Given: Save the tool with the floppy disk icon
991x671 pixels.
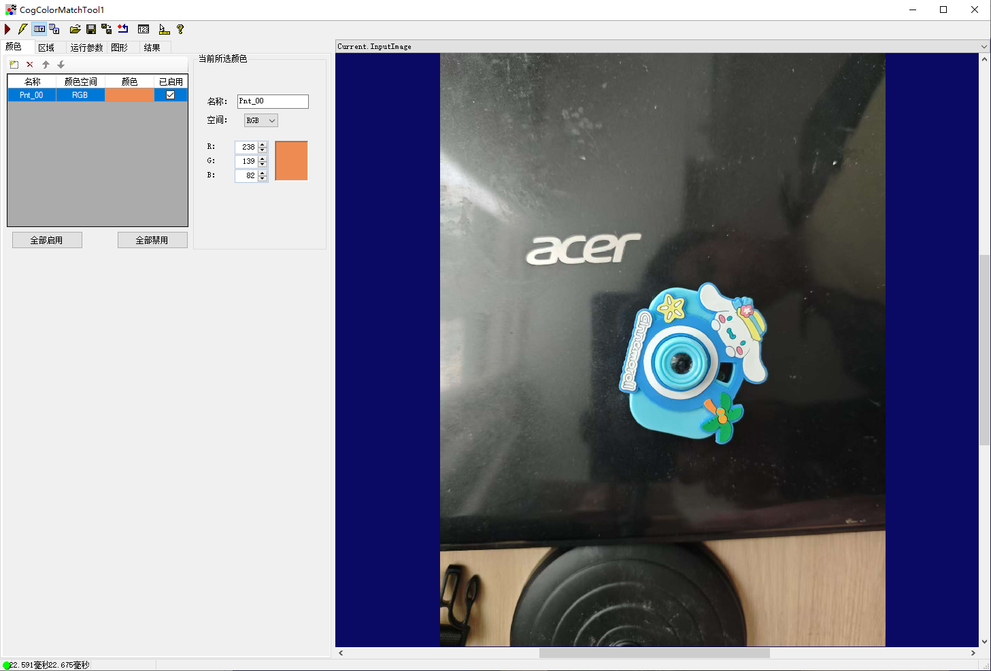Looking at the screenshot, I should tap(91, 29).
